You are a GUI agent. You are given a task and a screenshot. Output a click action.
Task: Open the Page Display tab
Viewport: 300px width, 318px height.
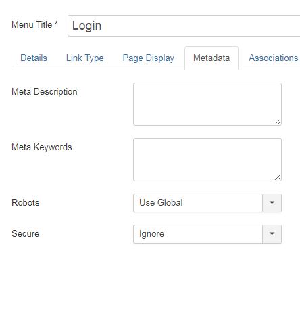point(149,58)
